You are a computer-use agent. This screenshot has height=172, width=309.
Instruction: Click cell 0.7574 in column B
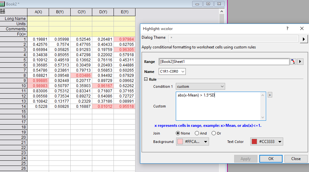[x=60, y=45]
